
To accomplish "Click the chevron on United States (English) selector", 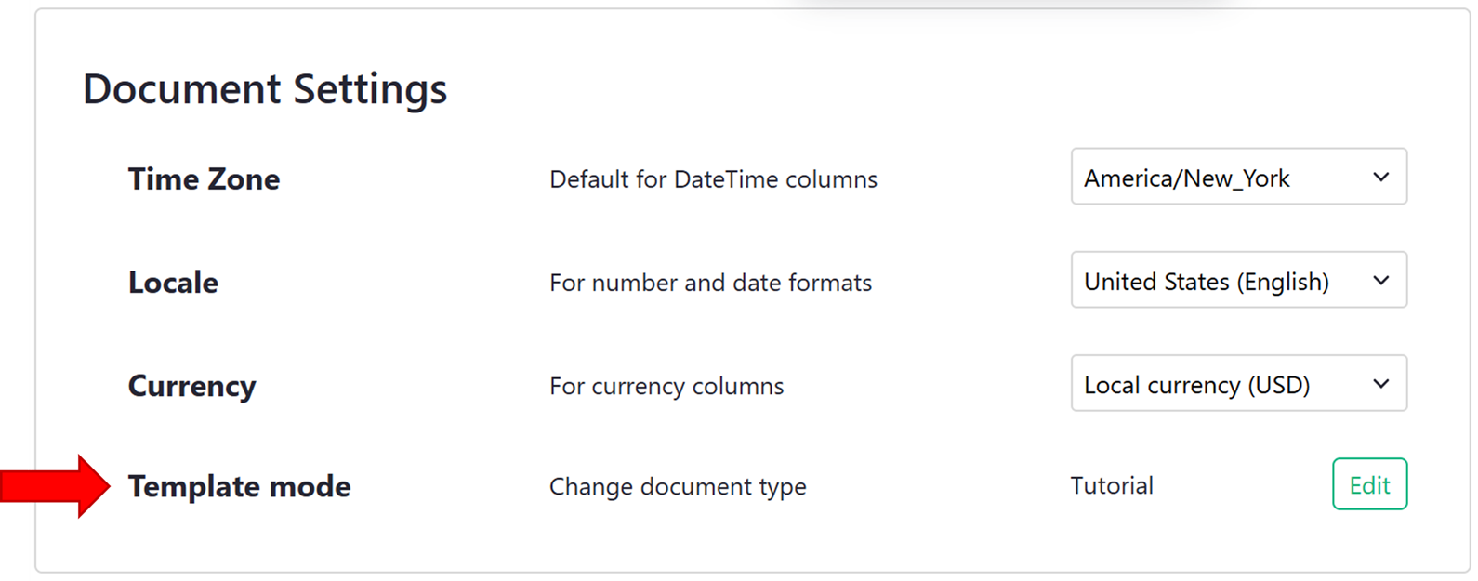I will point(1382,281).
